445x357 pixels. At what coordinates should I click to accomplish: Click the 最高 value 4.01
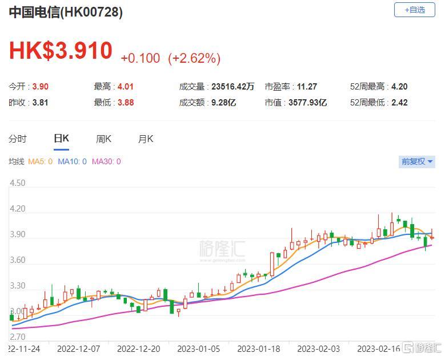(126, 87)
